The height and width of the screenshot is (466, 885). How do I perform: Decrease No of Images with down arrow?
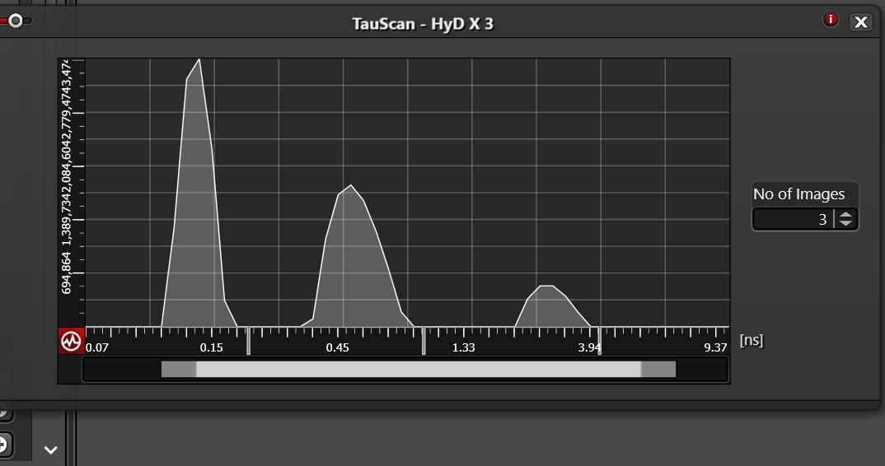point(846,224)
